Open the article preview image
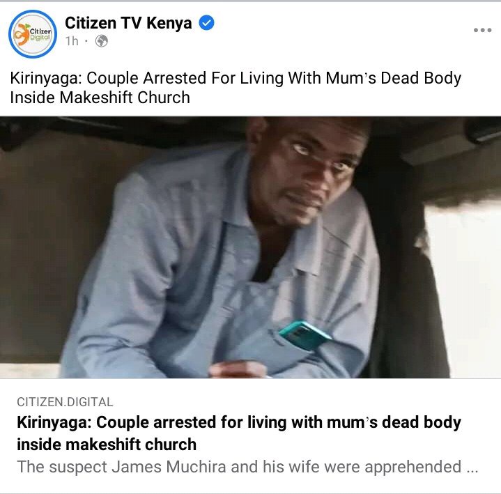This screenshot has height=494, width=501. 251,247
